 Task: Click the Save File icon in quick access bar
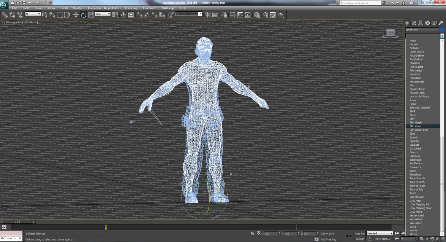(24, 3)
